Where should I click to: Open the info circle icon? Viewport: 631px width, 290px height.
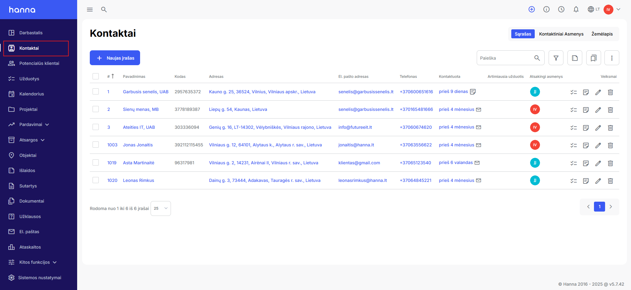[x=546, y=9]
